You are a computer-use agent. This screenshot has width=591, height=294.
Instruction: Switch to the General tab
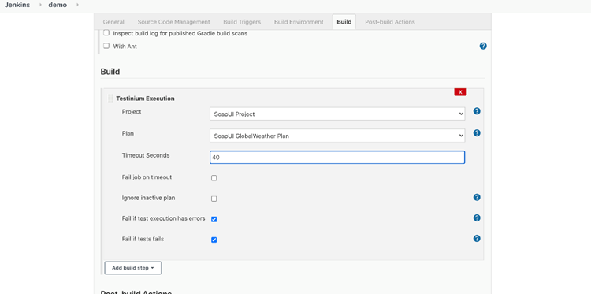click(113, 22)
